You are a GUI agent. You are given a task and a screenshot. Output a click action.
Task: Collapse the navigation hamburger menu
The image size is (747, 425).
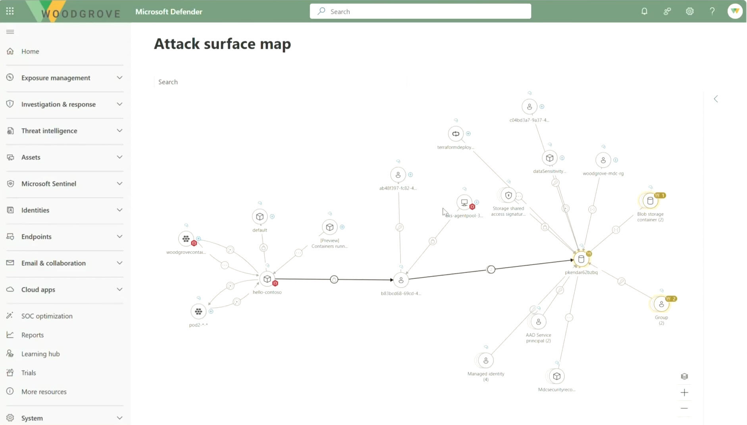click(10, 32)
